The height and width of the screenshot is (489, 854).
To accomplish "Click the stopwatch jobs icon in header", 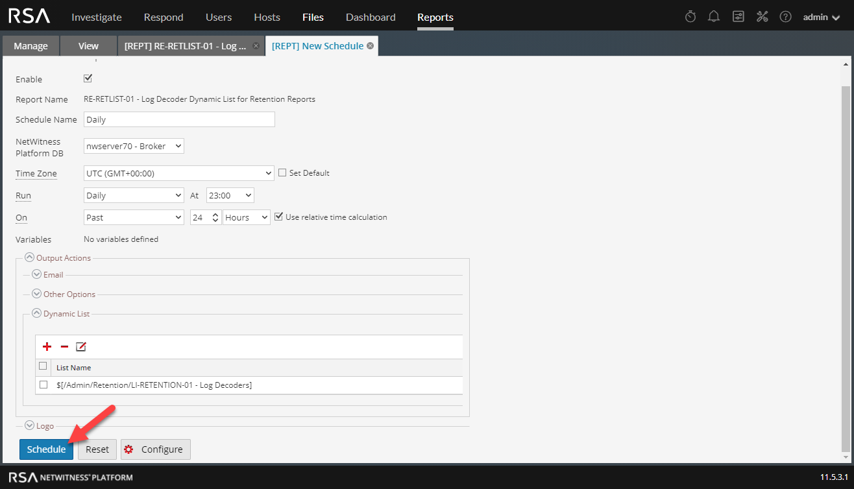I will pos(690,17).
